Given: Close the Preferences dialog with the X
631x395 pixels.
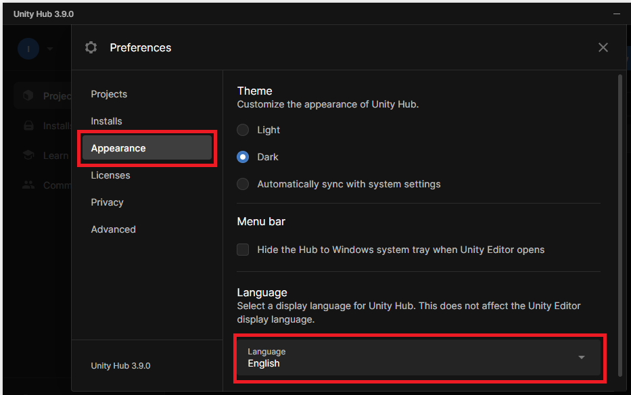Looking at the screenshot, I should 603,47.
